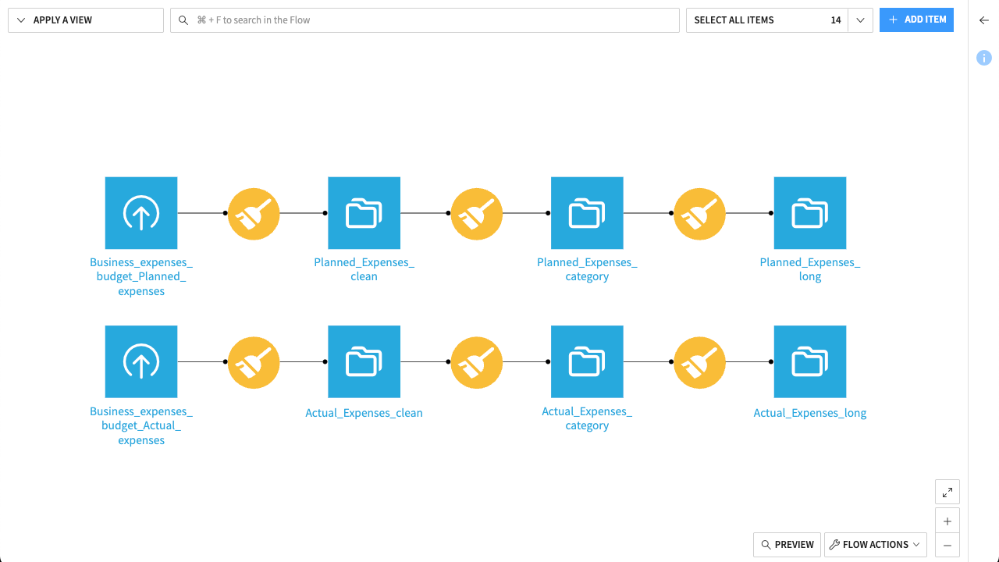This screenshot has width=999, height=562.
Task: Open the Preview pane
Action: (x=787, y=544)
